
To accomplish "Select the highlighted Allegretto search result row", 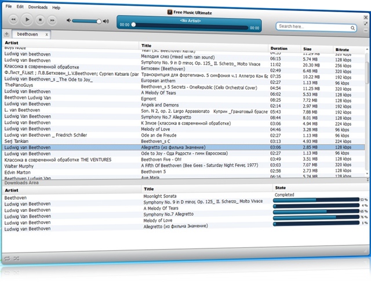I will tap(183, 147).
